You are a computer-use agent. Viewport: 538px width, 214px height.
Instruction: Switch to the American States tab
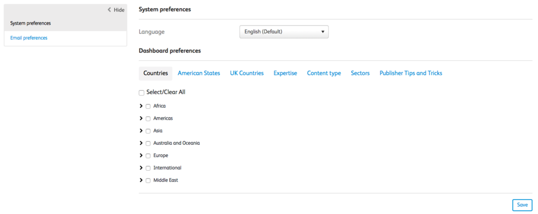click(x=199, y=73)
